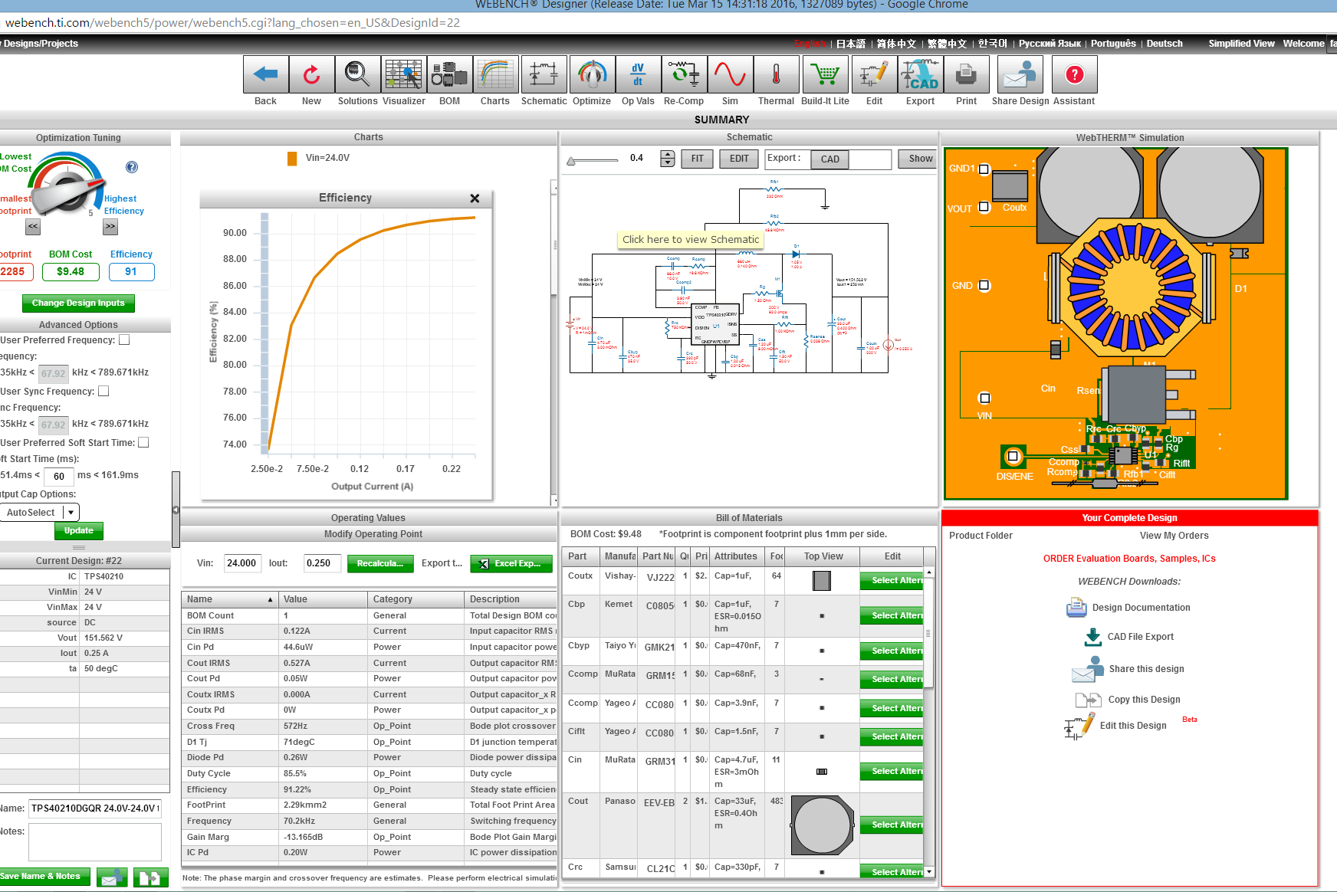
Task: Toggle User Sync Frequency checkbox
Action: tap(103, 391)
